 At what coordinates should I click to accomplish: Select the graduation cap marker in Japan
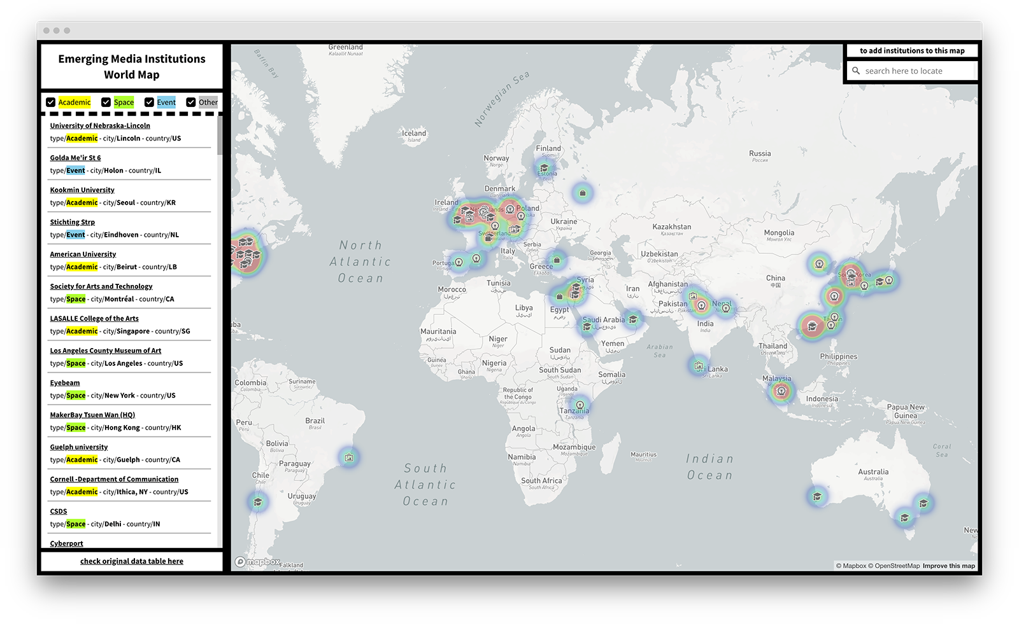880,281
